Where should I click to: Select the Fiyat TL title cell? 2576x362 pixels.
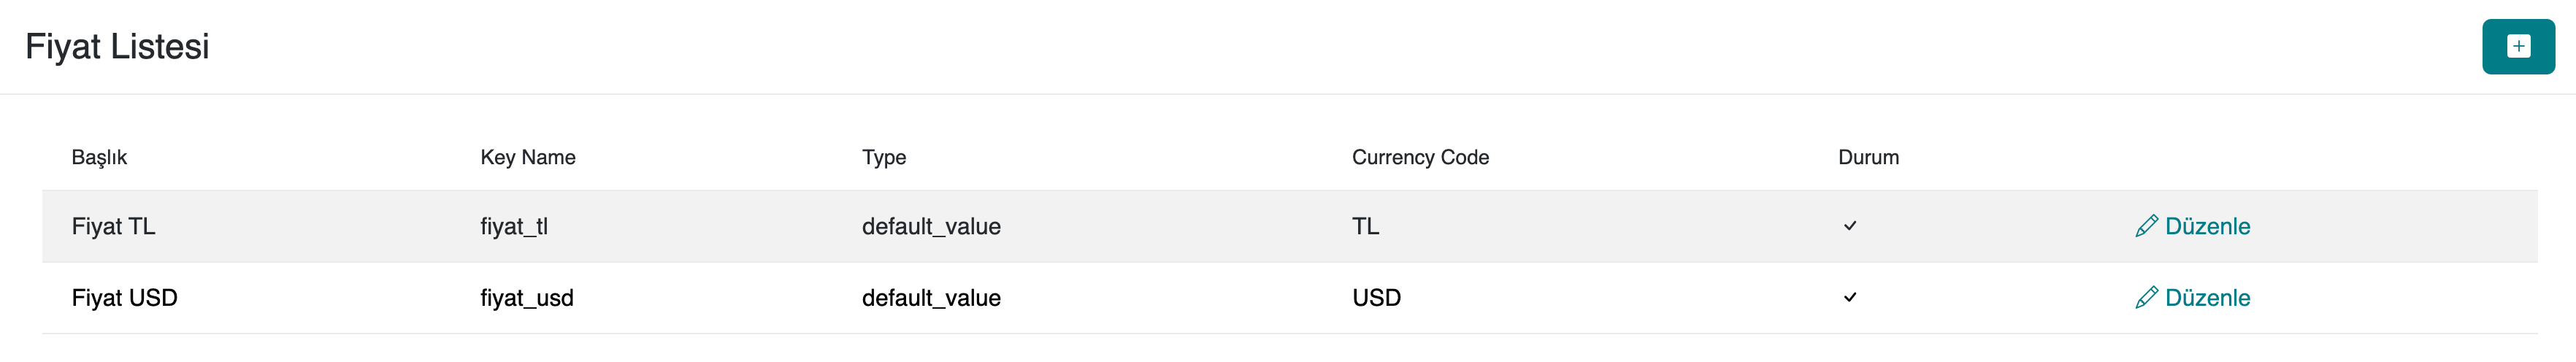(113, 227)
